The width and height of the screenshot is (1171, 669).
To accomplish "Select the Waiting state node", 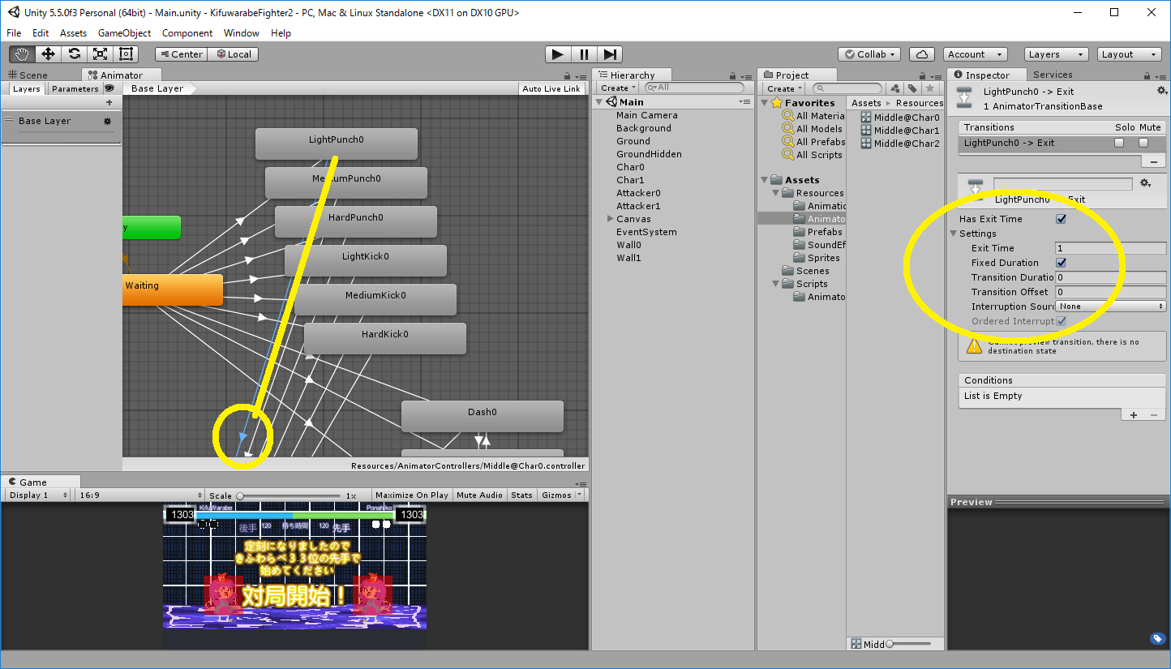I will pyautogui.click(x=173, y=289).
